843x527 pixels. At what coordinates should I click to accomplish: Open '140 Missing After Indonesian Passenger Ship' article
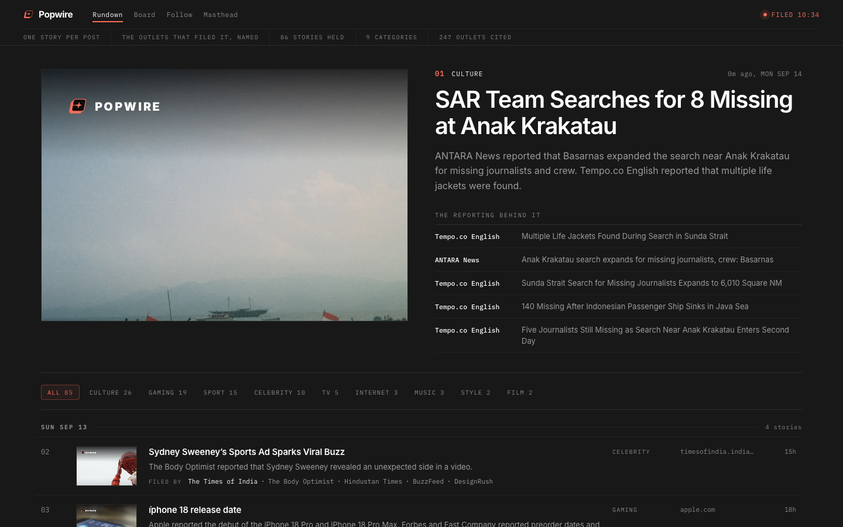[635, 306]
